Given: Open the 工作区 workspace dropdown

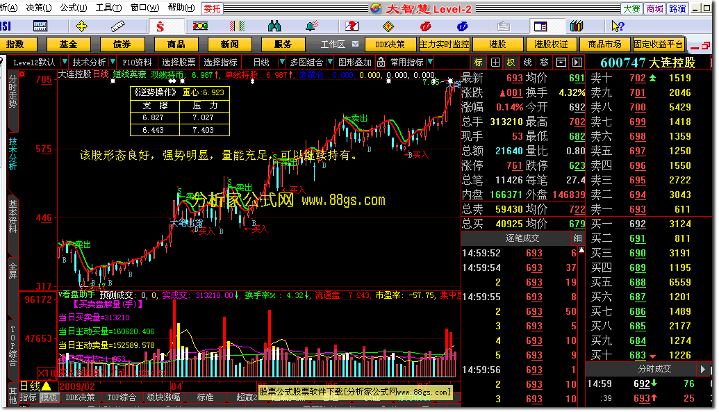Looking at the screenshot, I should [x=356, y=44].
